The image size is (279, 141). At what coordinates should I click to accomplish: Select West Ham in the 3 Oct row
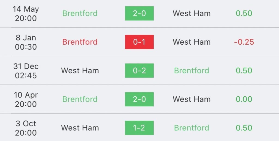[x=80, y=128]
